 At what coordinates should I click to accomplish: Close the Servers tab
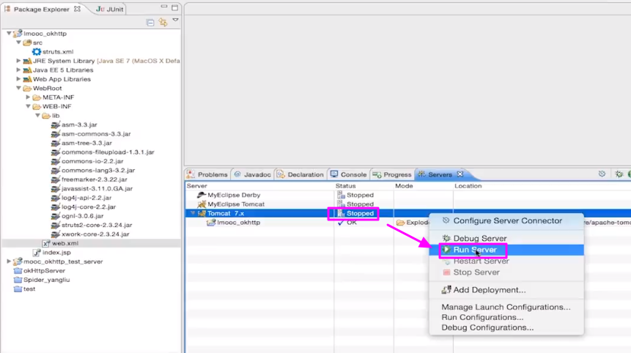point(460,174)
